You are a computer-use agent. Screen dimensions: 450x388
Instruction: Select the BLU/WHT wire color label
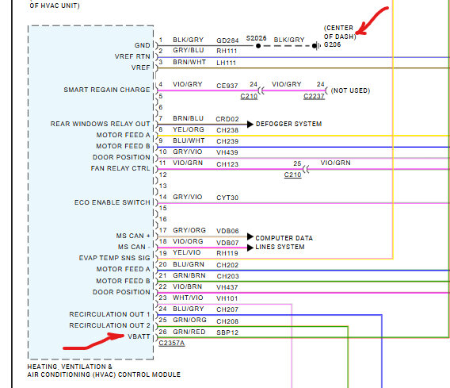[x=189, y=140]
